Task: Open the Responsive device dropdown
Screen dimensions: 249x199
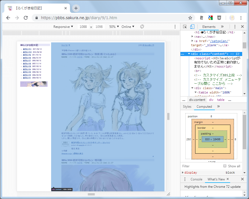Action: (x=63, y=27)
